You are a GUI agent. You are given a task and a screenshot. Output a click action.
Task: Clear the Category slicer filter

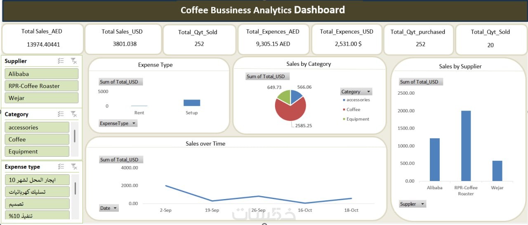click(74, 114)
